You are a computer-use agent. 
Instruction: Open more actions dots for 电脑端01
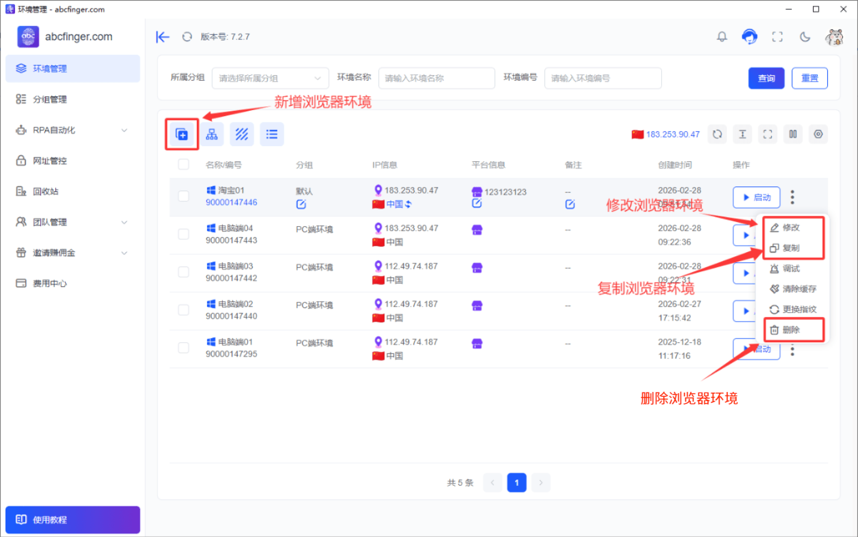792,349
